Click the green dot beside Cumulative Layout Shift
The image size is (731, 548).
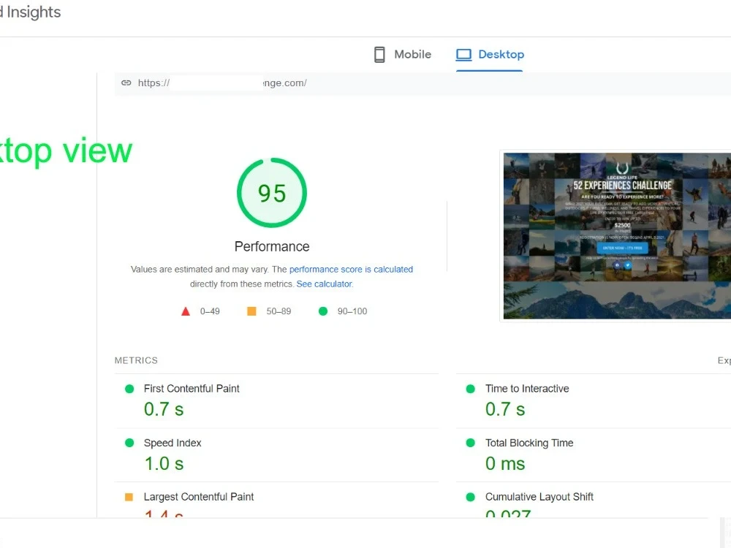470,497
